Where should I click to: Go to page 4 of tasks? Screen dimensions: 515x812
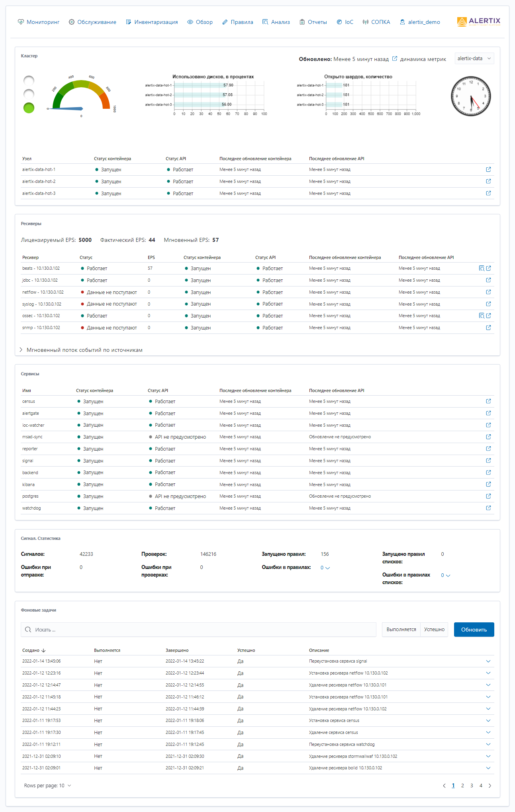[481, 786]
